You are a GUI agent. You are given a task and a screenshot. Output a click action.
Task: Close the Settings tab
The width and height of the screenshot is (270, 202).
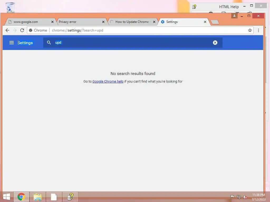coord(205,22)
